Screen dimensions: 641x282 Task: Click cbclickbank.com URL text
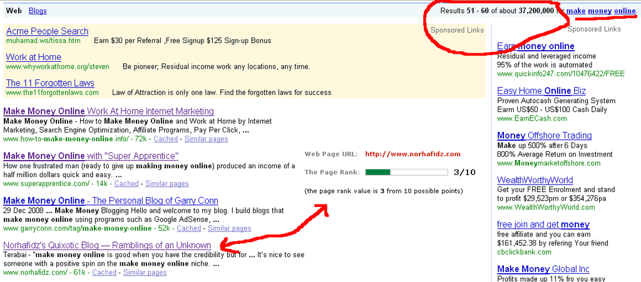pos(524,252)
